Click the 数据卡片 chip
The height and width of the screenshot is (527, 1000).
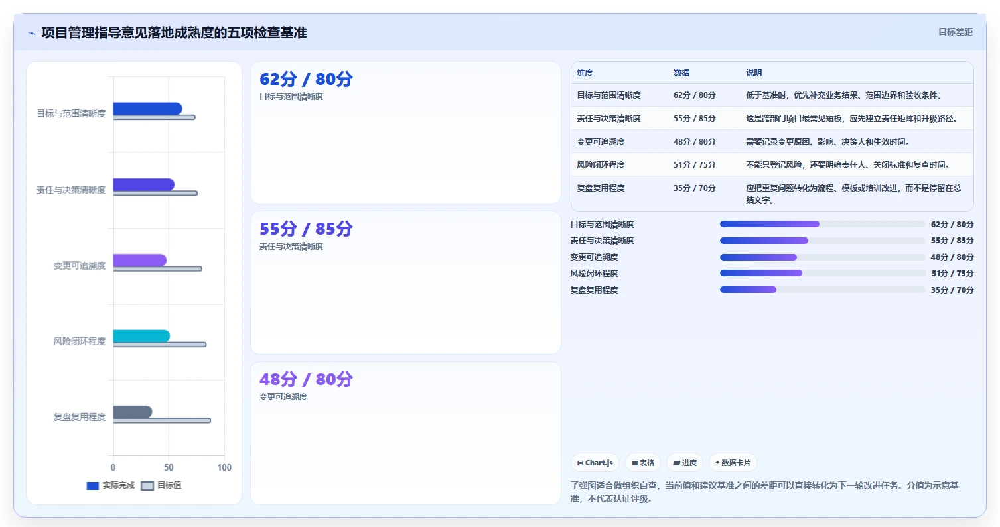click(x=733, y=463)
